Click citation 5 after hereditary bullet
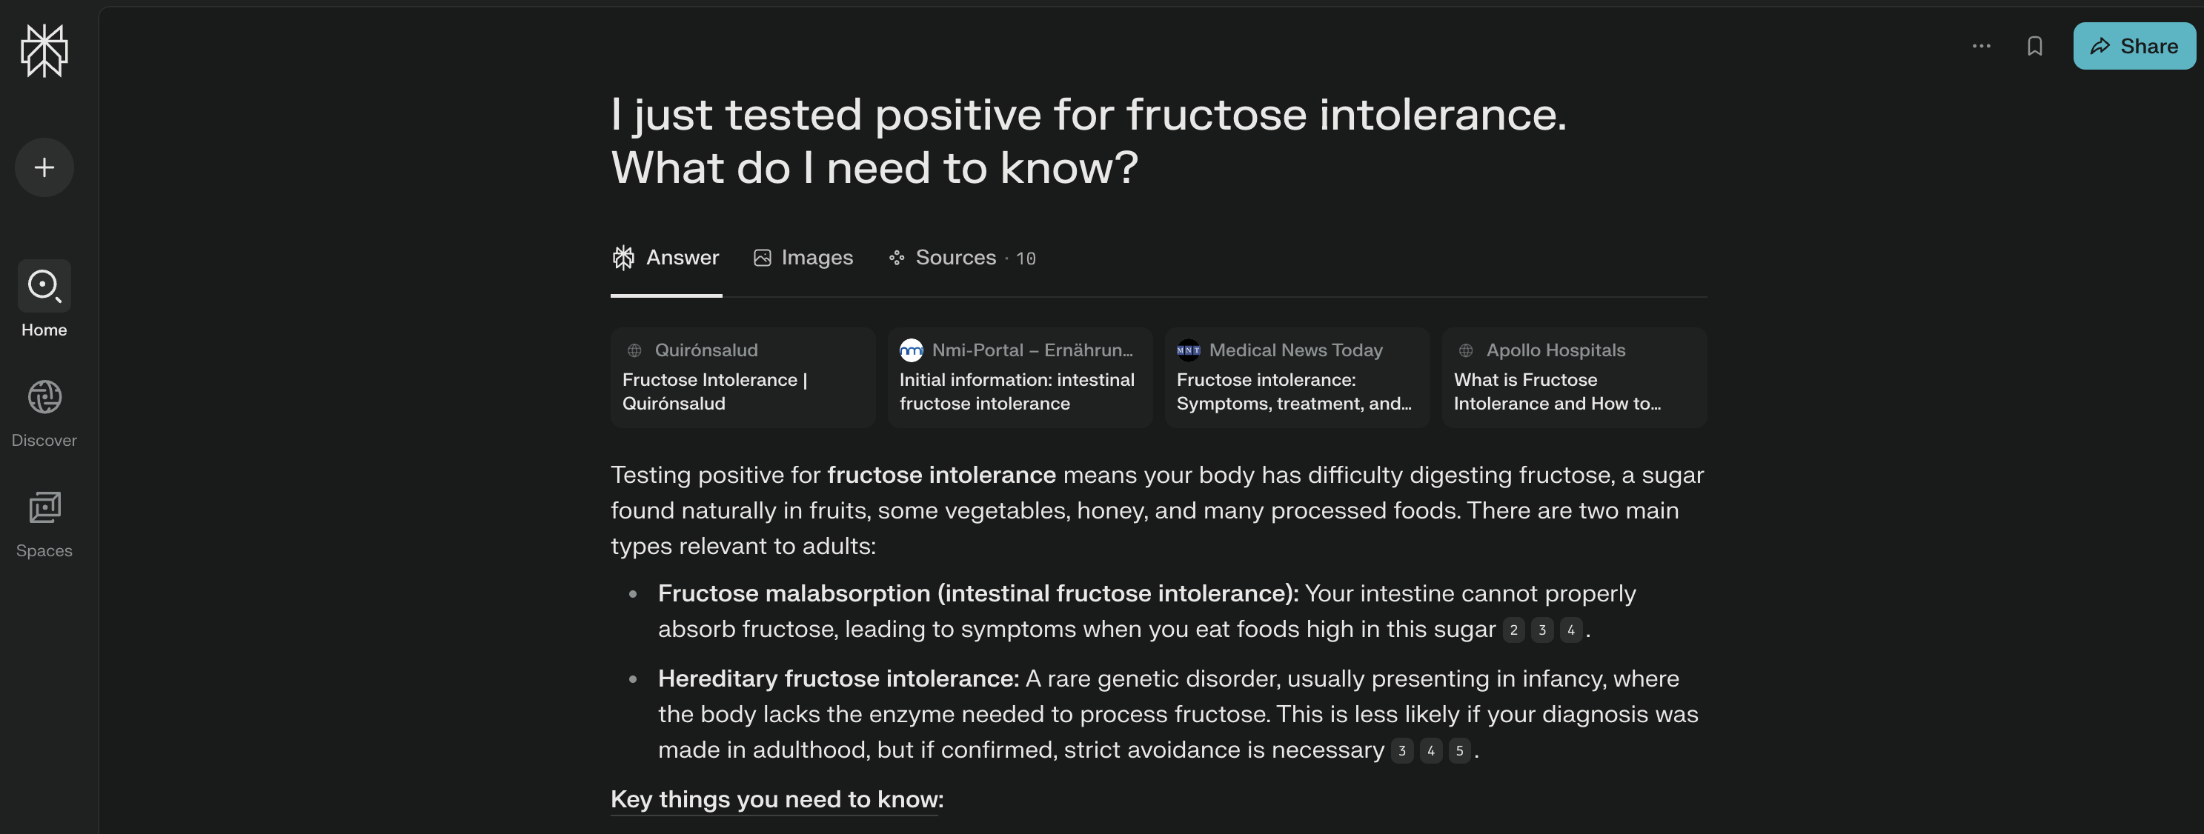 point(1460,751)
